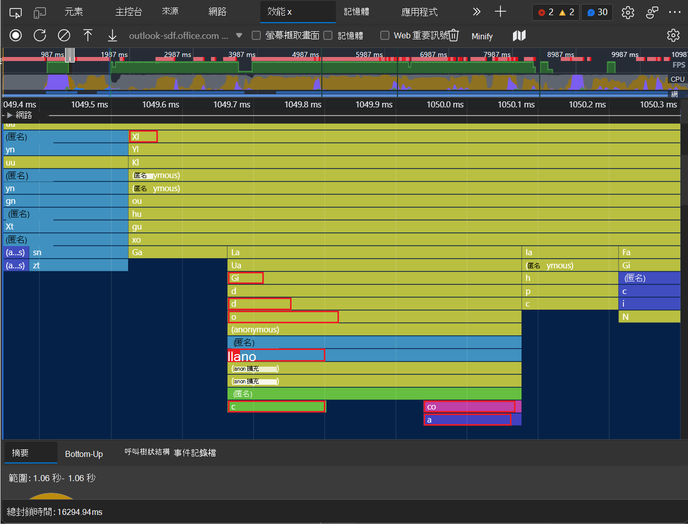Toggle device emulation icon
Screen dimensions: 688x524
[40, 13]
